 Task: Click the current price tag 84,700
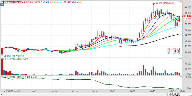(x=188, y=16)
